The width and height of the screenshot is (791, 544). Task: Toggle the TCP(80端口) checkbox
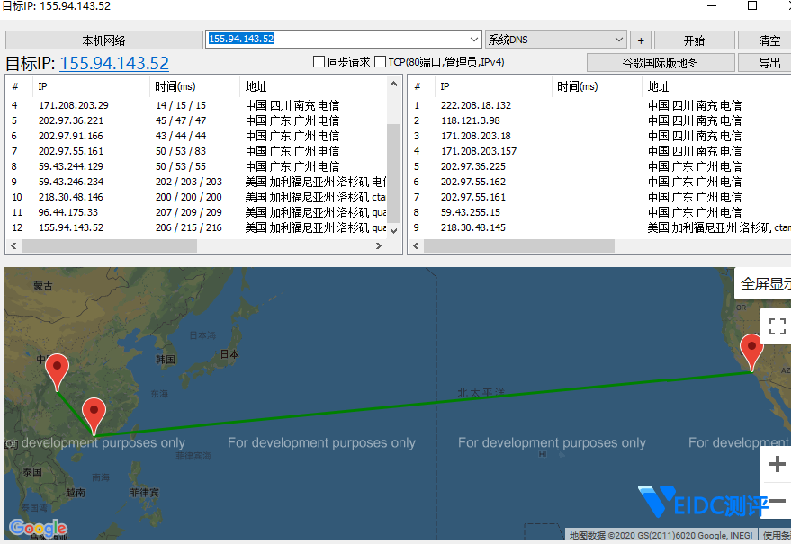click(380, 62)
